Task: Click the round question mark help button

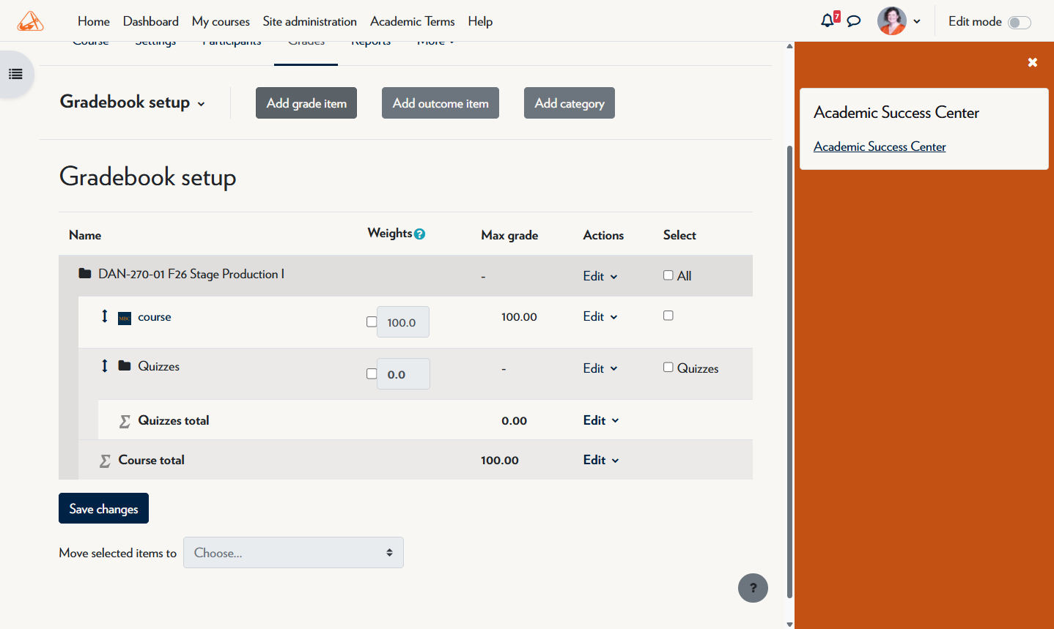Action: [x=753, y=588]
